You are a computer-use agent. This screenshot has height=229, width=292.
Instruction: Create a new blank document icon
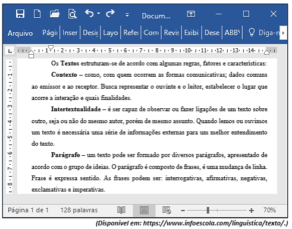(37, 14)
